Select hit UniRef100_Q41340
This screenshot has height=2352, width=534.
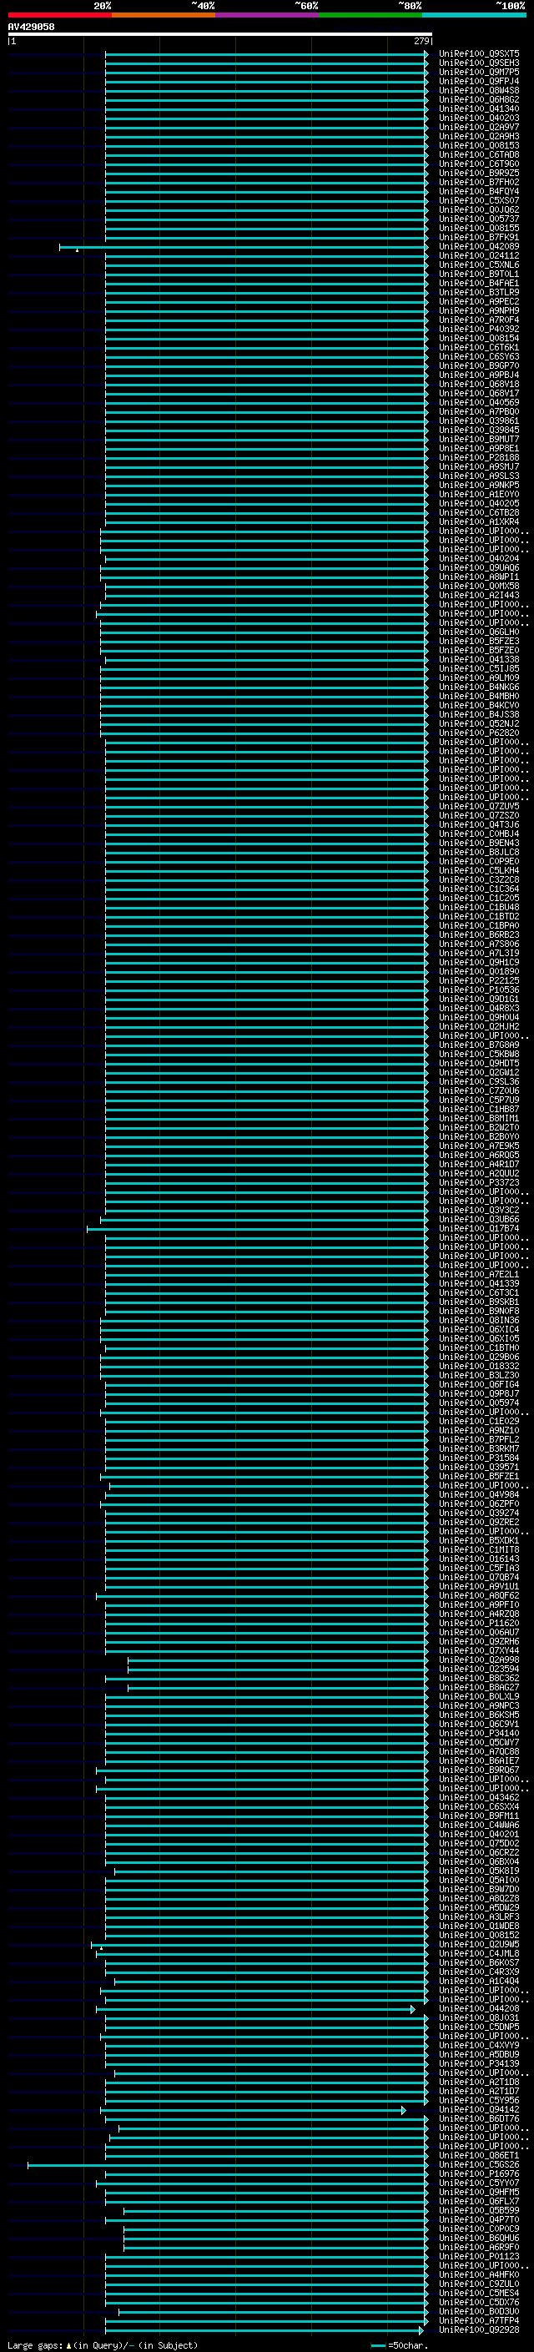478,108
